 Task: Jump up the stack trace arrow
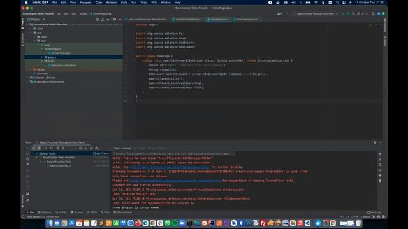(380, 154)
